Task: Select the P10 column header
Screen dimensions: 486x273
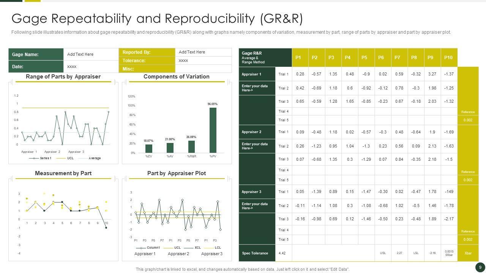Action: click(448, 58)
